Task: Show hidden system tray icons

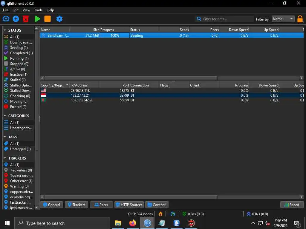Action: [253, 223]
